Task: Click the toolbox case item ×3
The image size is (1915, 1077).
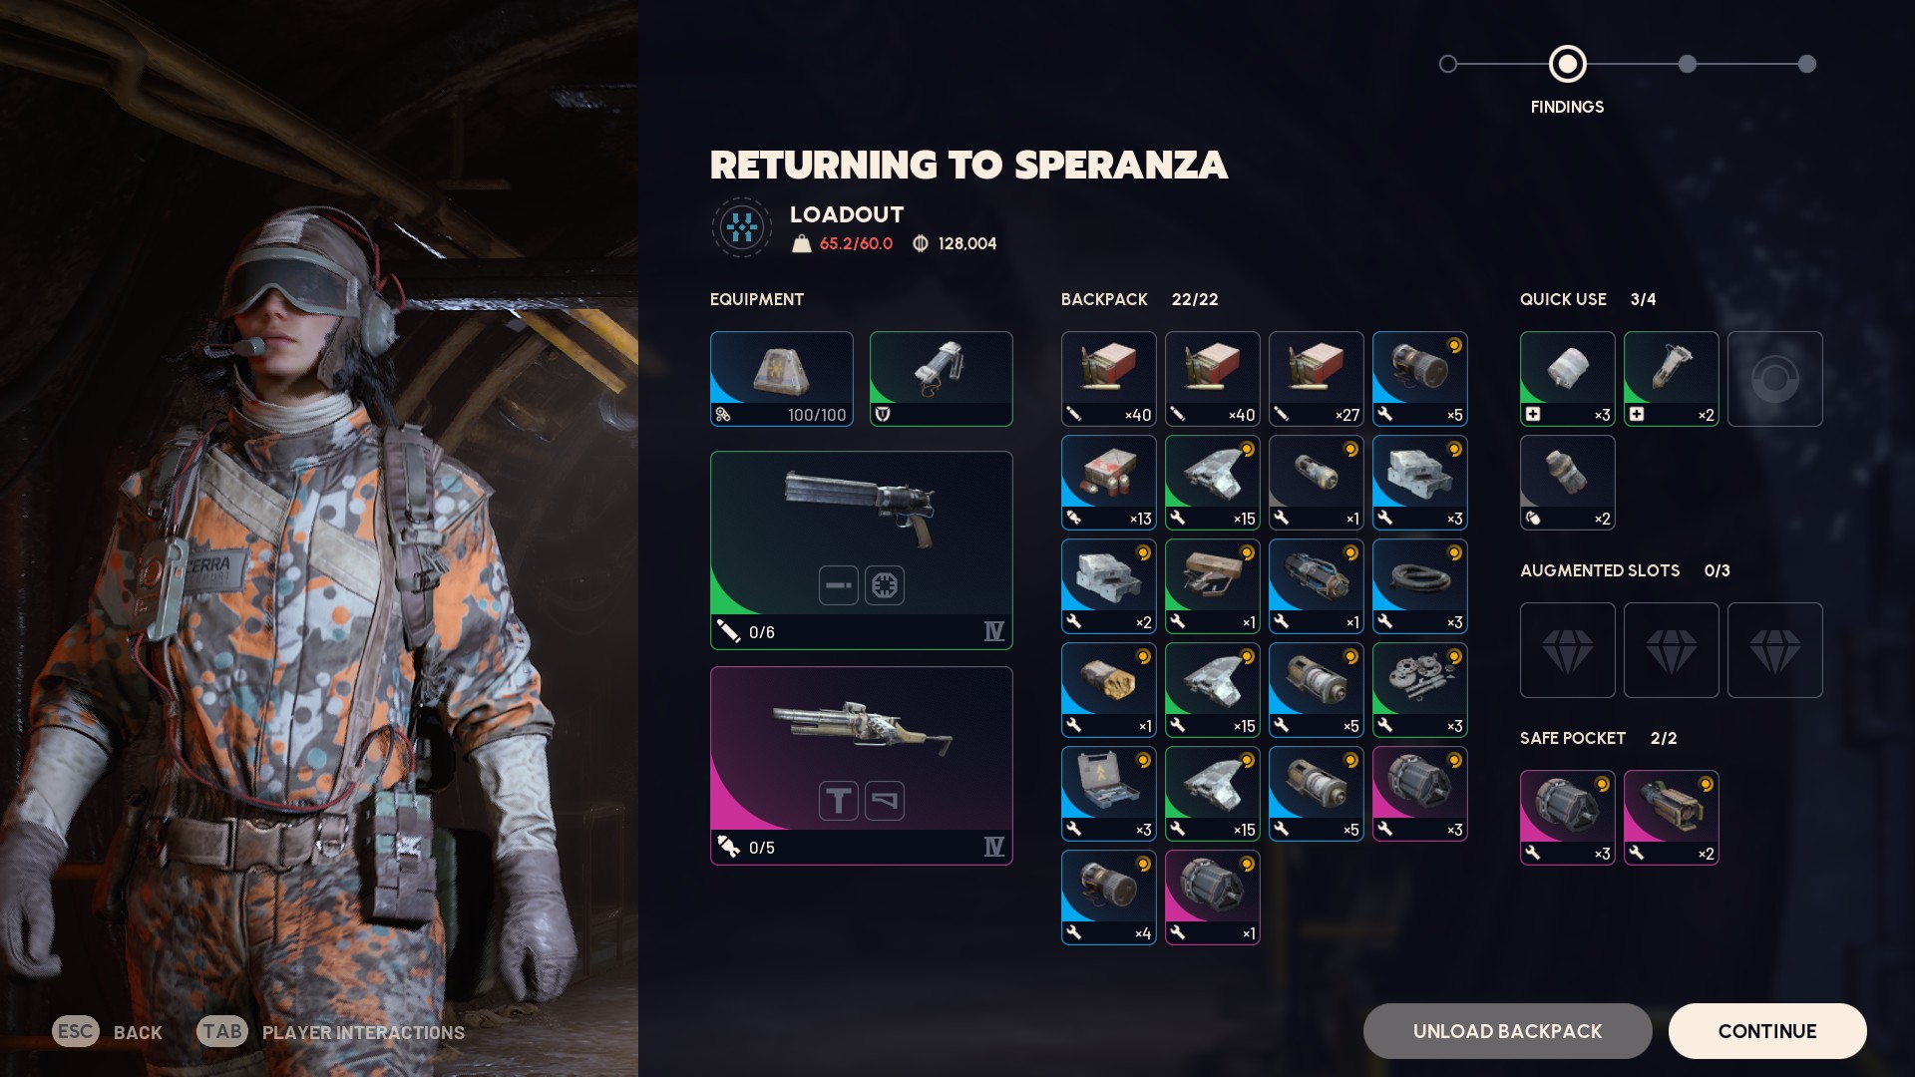Action: coord(1108,794)
